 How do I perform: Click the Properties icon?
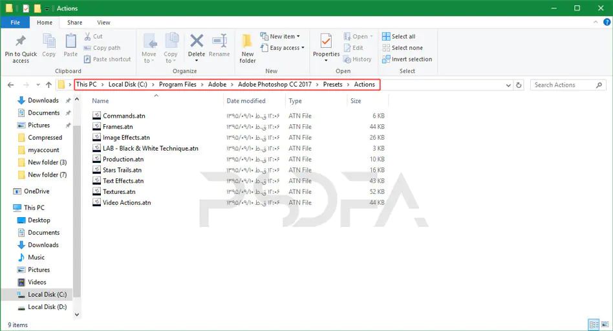(x=326, y=41)
